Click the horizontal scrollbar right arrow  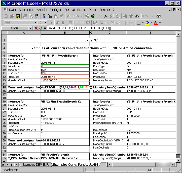tap(173, 165)
